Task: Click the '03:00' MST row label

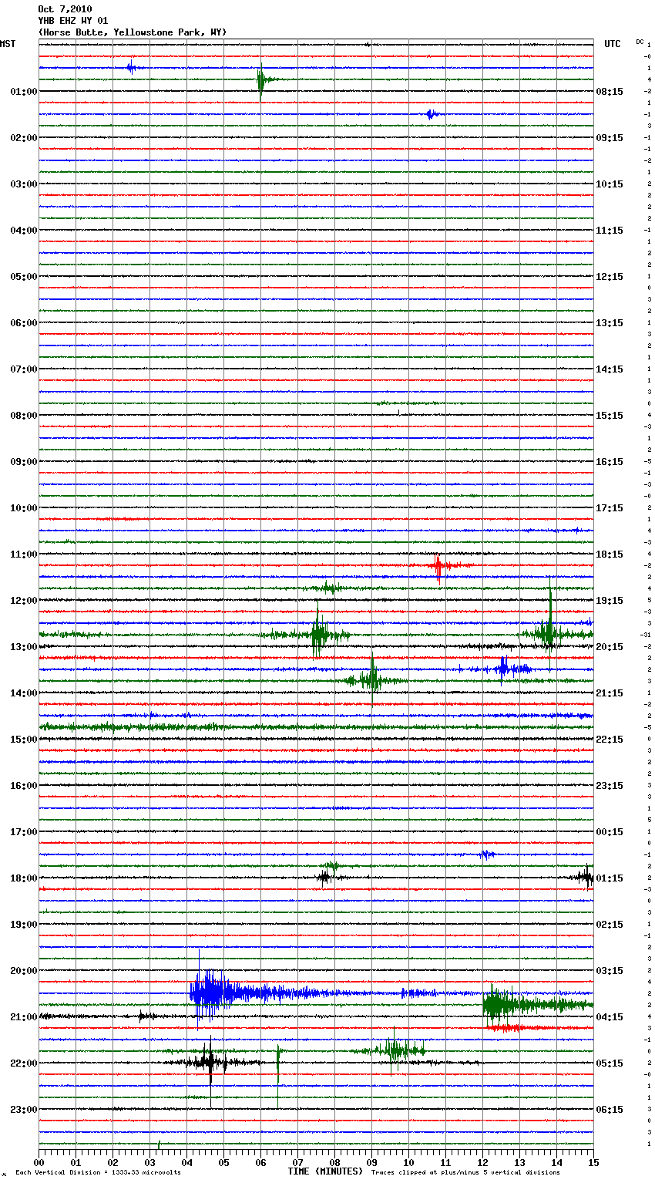Action: pyautogui.click(x=24, y=184)
